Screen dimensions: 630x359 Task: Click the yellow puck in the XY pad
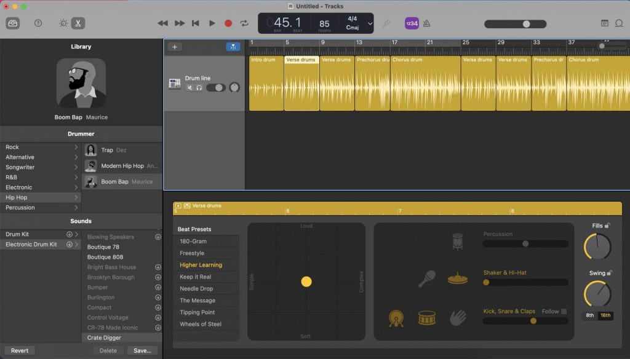[x=306, y=282]
